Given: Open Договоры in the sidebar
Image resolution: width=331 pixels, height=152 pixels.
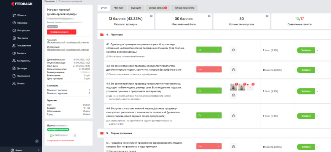Looking at the screenshot, I should coord(22,68).
